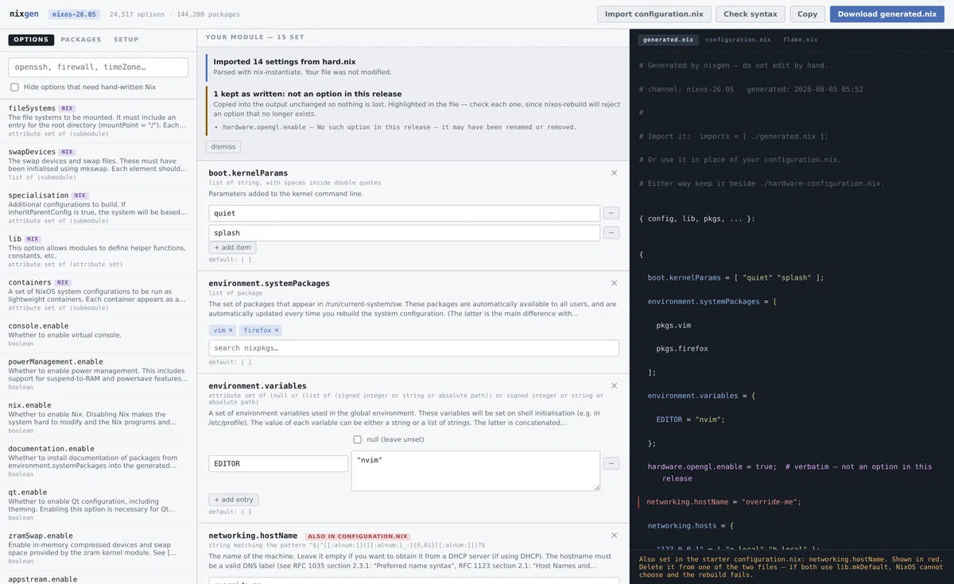The image size is (954, 584).
Task: Select the qt.enable option
Action: click(99, 505)
